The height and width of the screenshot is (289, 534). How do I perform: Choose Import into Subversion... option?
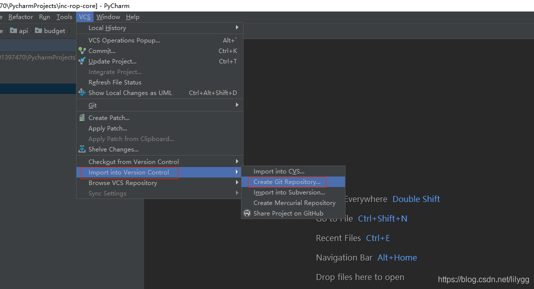click(293, 192)
